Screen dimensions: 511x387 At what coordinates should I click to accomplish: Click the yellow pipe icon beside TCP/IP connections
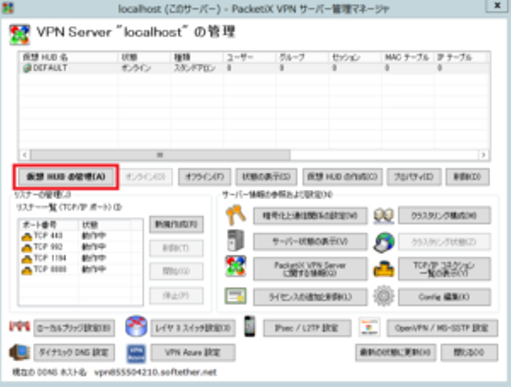coord(384,269)
